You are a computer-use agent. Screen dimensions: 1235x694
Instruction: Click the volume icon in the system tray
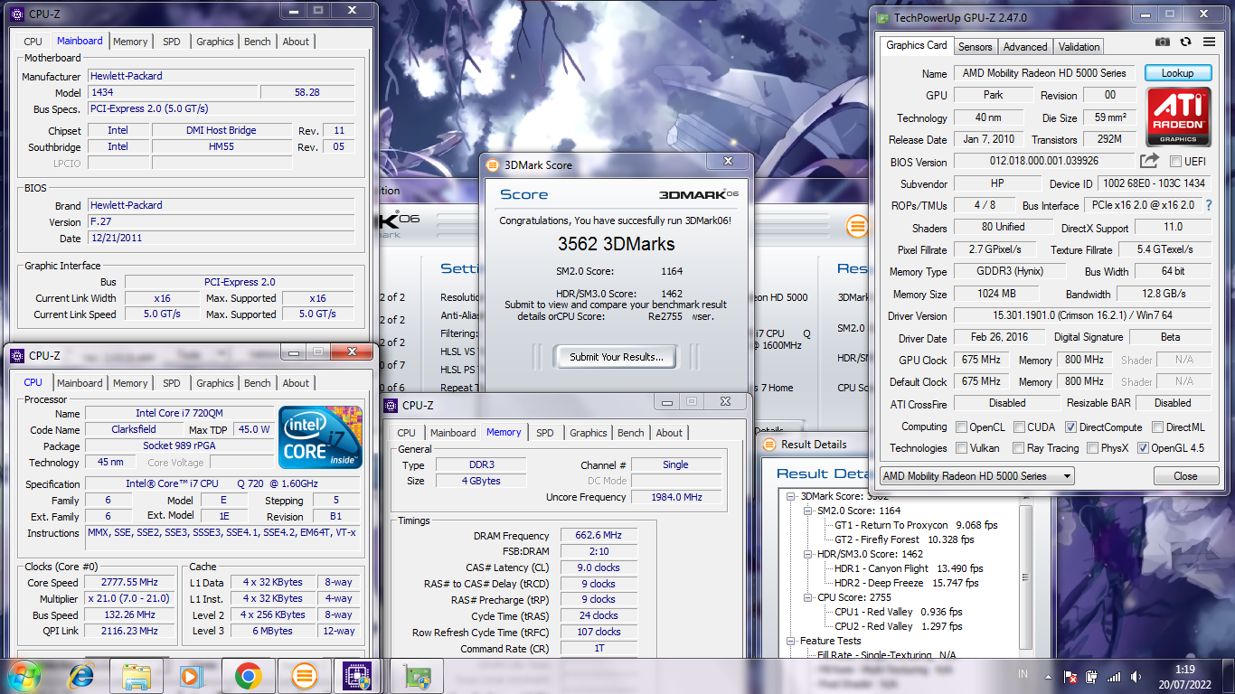coord(1136,676)
